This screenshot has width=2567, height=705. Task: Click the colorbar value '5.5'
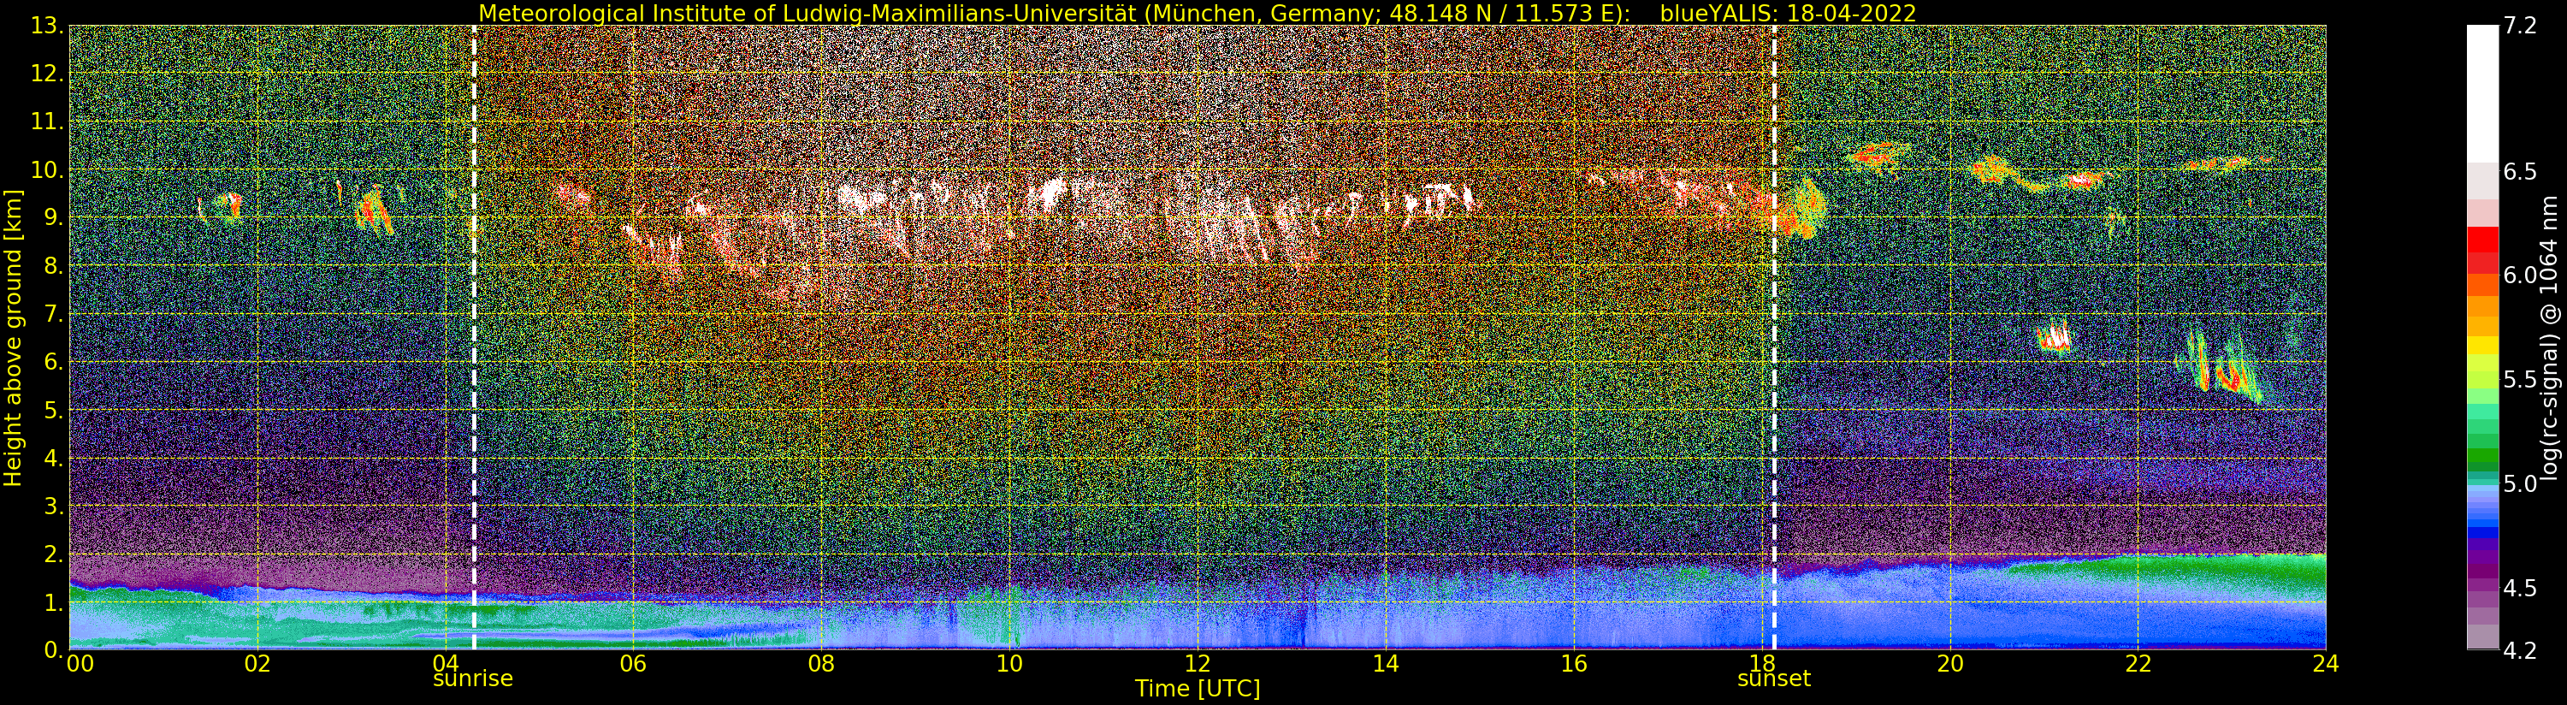point(2520,380)
